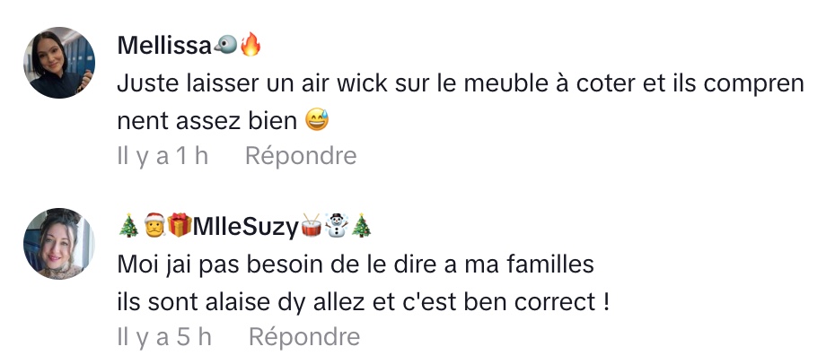Click the drum emoji after MlleSuzy
The image size is (835, 364).
click(x=312, y=225)
